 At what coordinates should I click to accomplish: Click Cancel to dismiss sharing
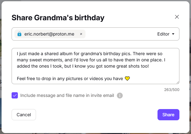24,115
